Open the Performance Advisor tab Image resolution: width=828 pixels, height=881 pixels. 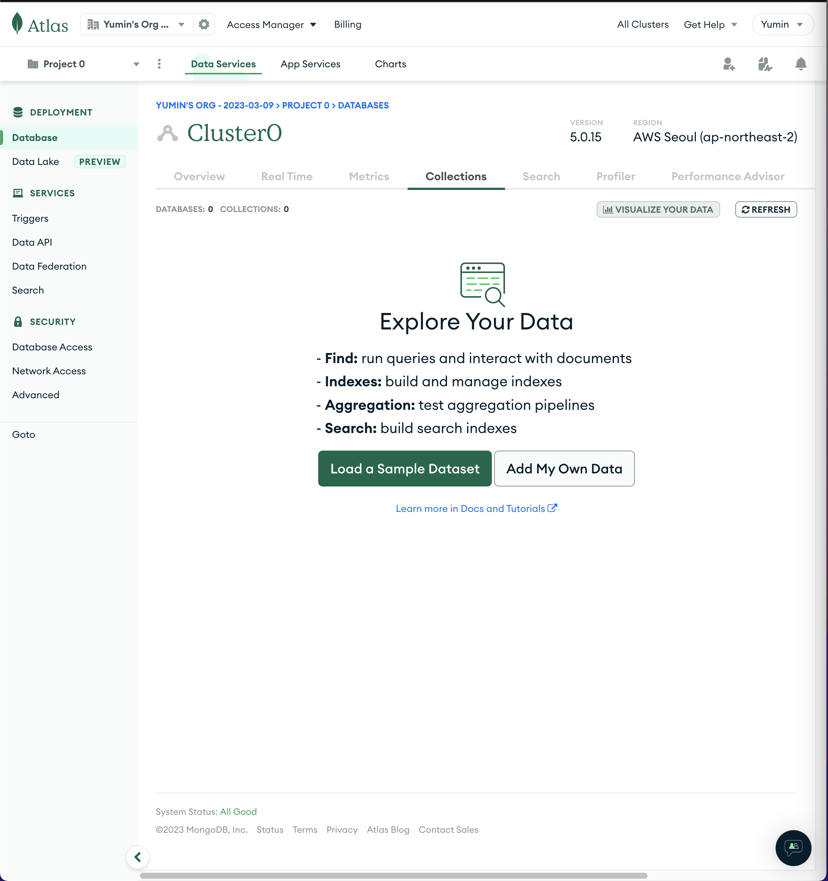pos(728,176)
